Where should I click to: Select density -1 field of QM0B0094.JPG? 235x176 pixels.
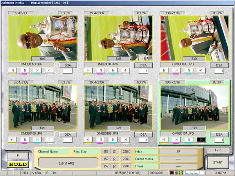125,70
